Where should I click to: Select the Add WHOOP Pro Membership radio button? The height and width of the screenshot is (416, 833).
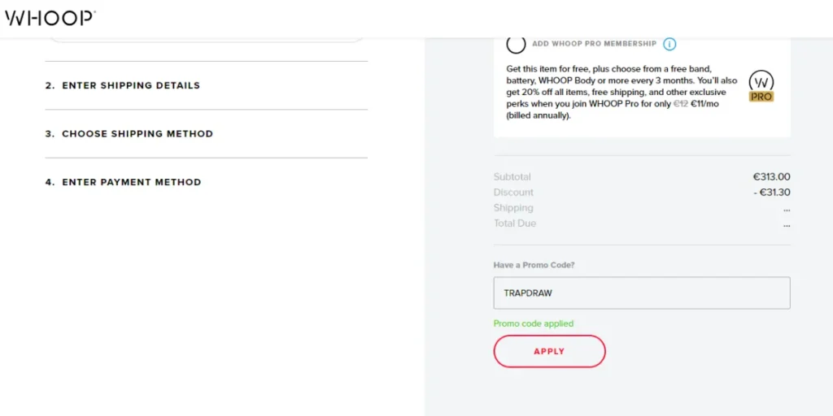point(516,44)
